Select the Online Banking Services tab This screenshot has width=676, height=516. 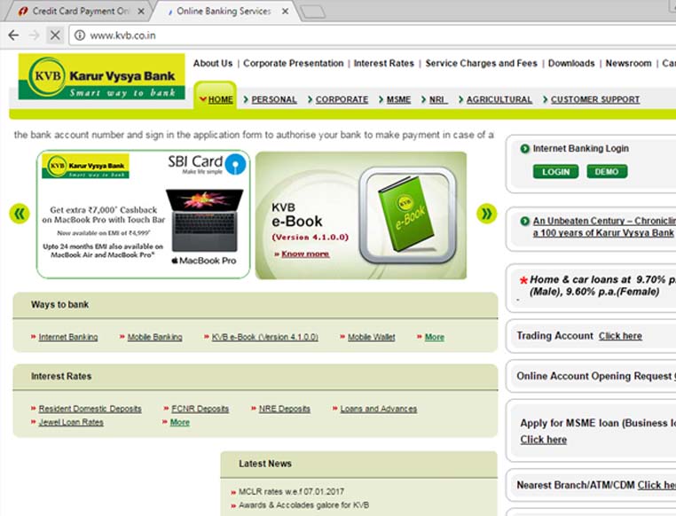(x=224, y=12)
